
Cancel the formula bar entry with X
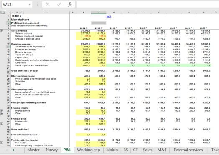[48, 5]
